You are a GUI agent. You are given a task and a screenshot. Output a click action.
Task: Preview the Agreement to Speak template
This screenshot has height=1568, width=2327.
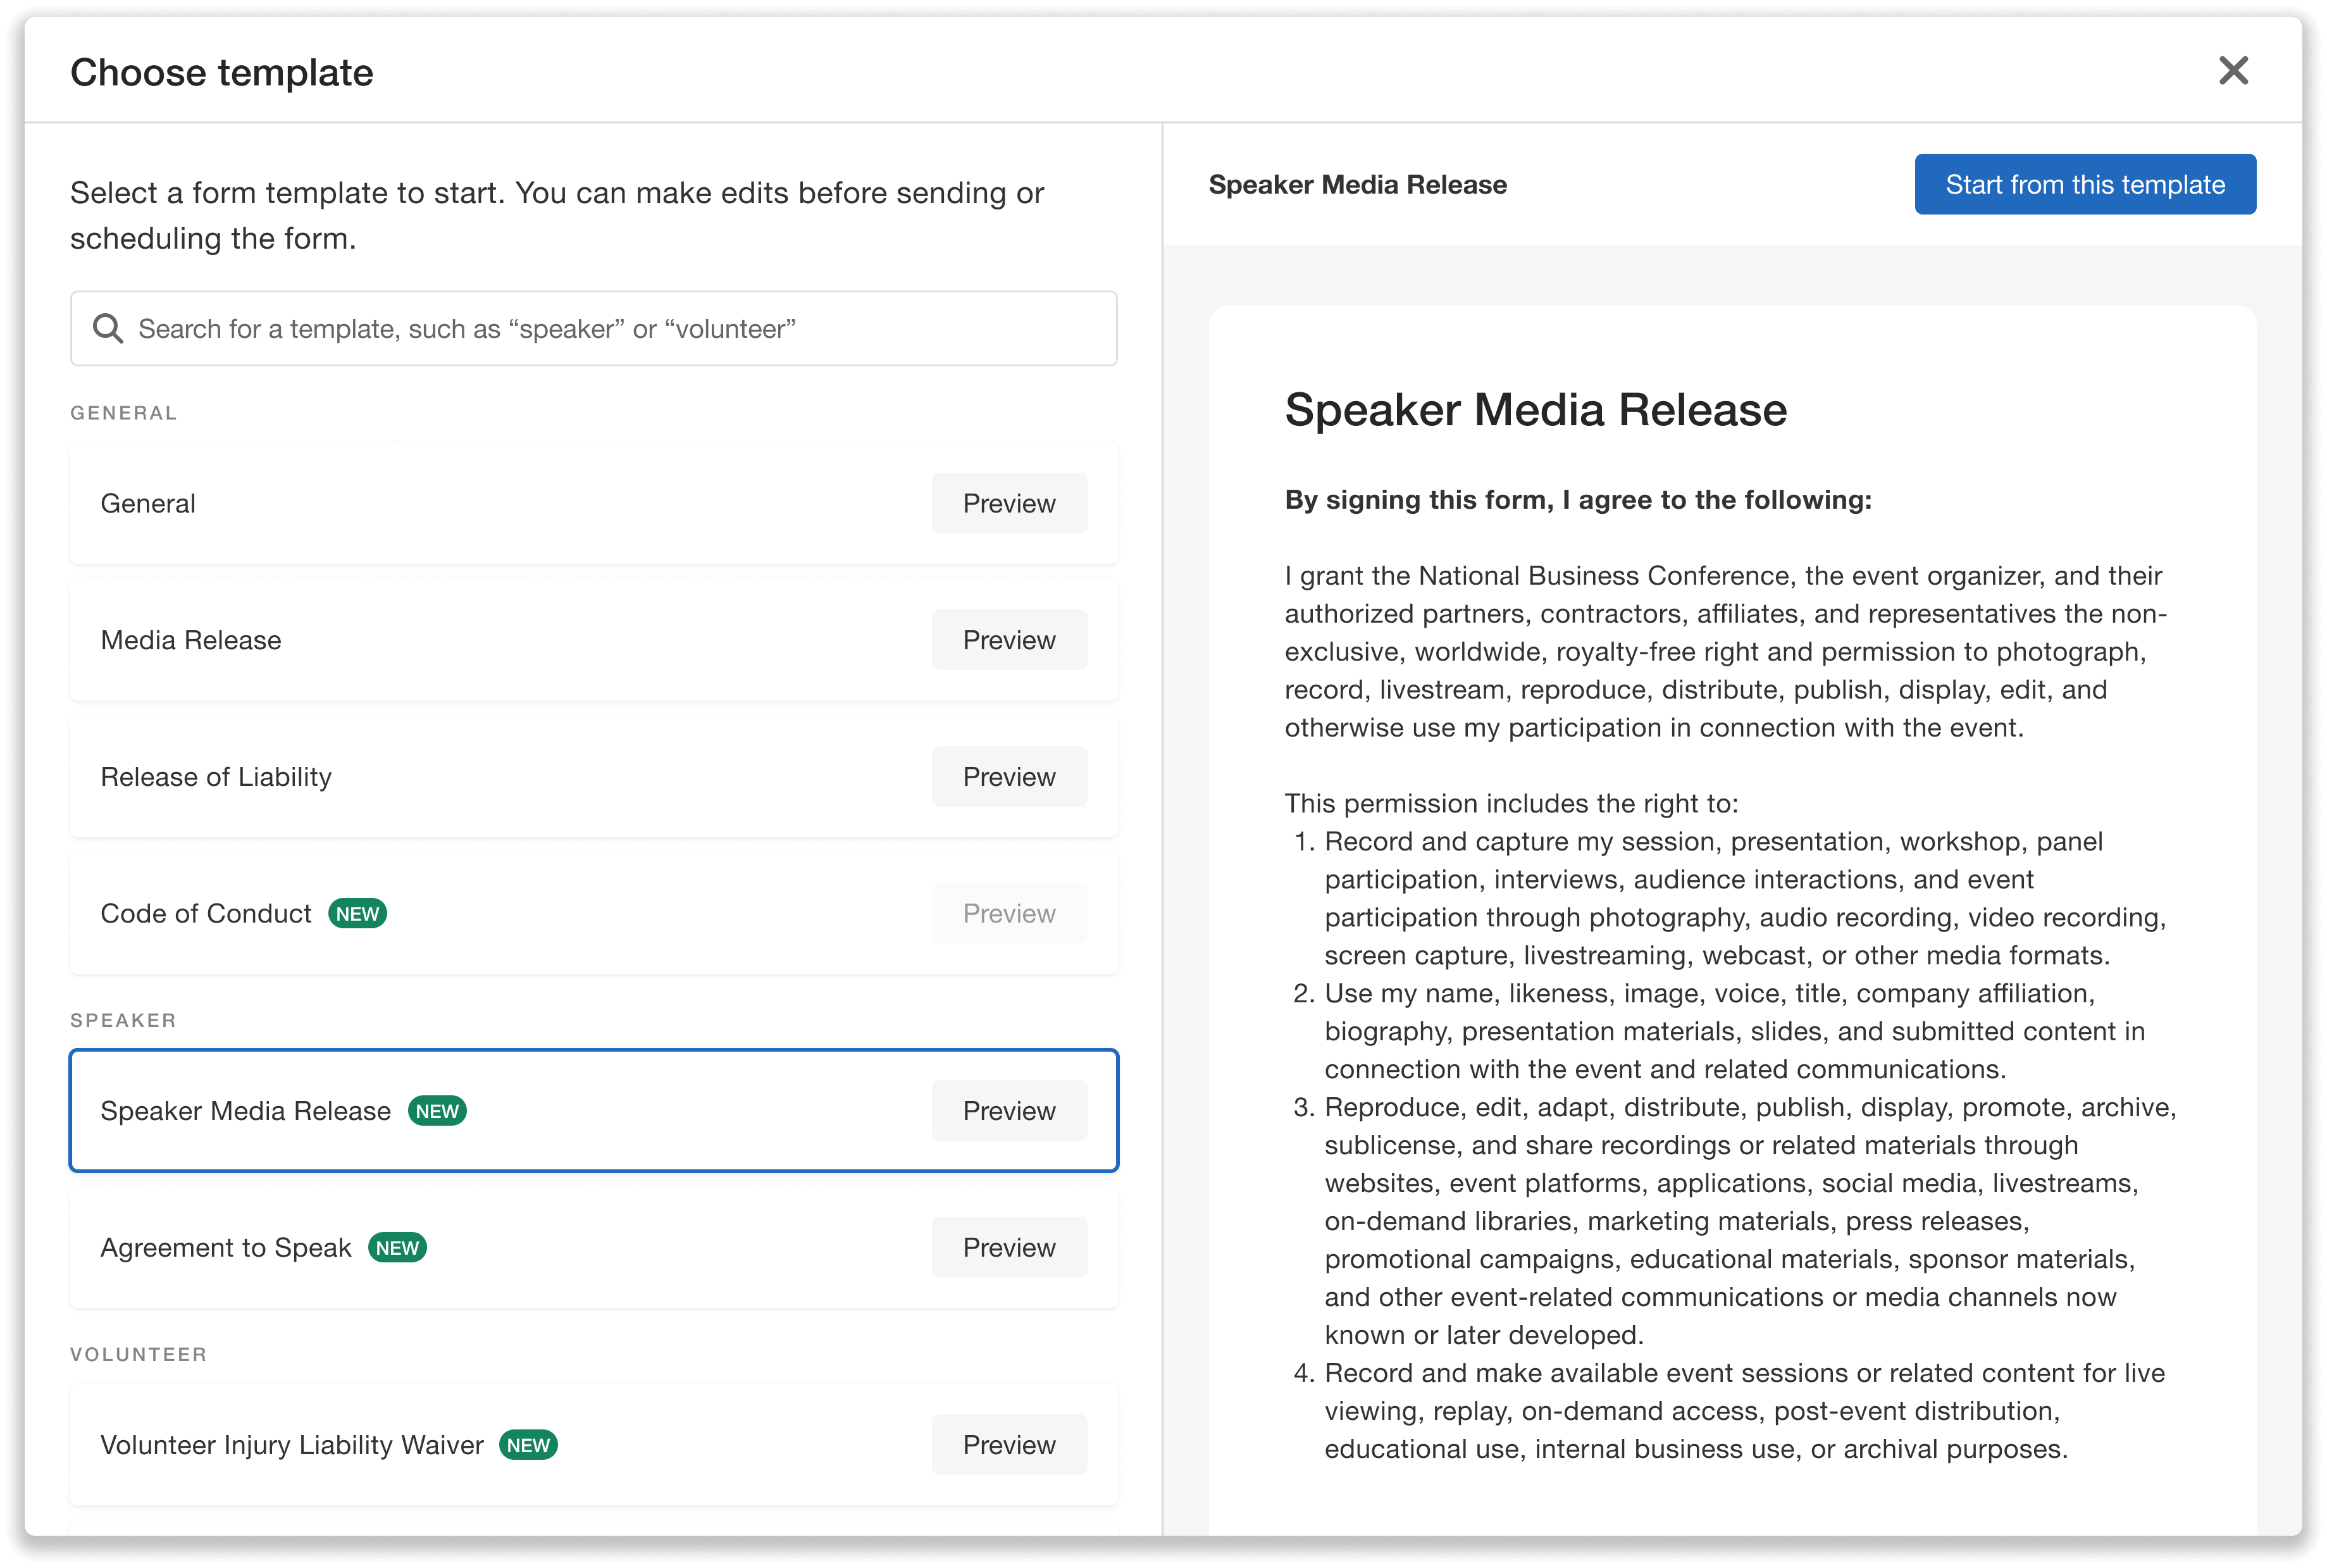point(1008,1247)
